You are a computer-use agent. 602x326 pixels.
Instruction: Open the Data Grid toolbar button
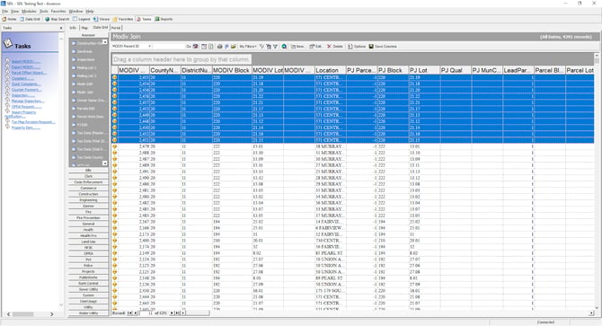31,19
